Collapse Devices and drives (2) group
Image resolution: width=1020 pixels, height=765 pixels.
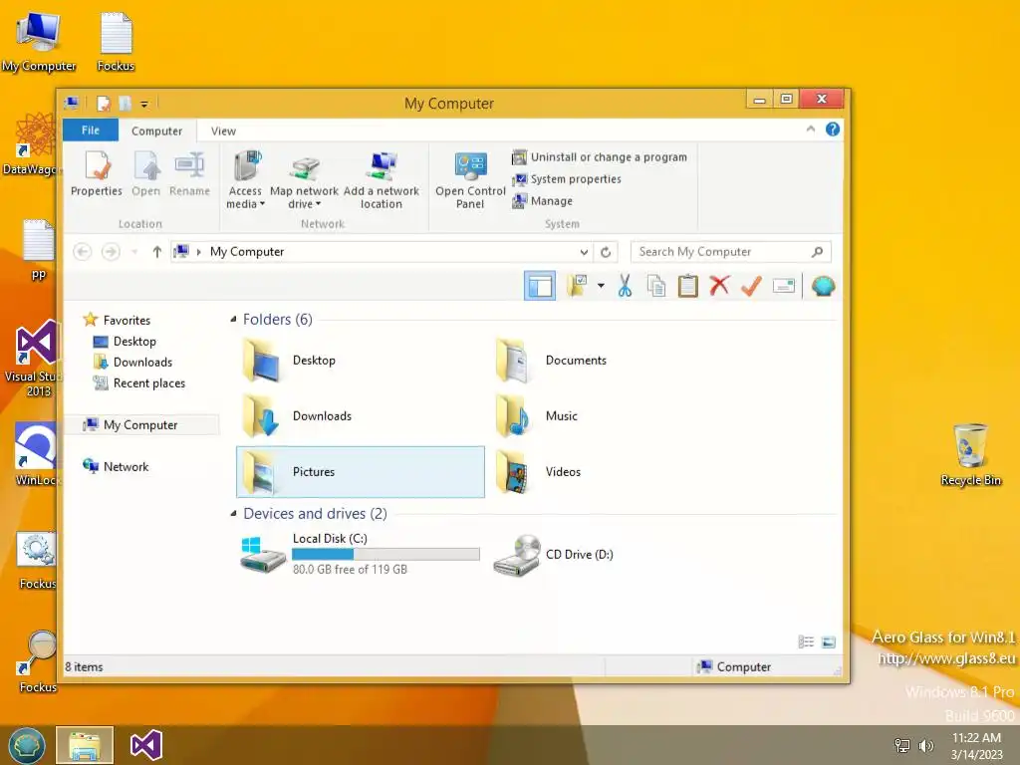tap(233, 514)
